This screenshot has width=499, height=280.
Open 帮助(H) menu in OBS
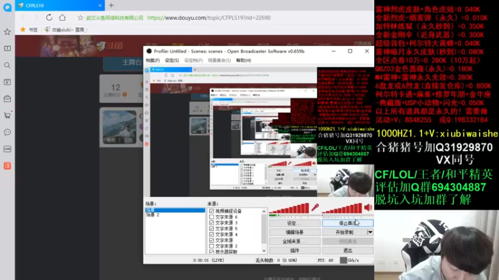(x=243, y=60)
